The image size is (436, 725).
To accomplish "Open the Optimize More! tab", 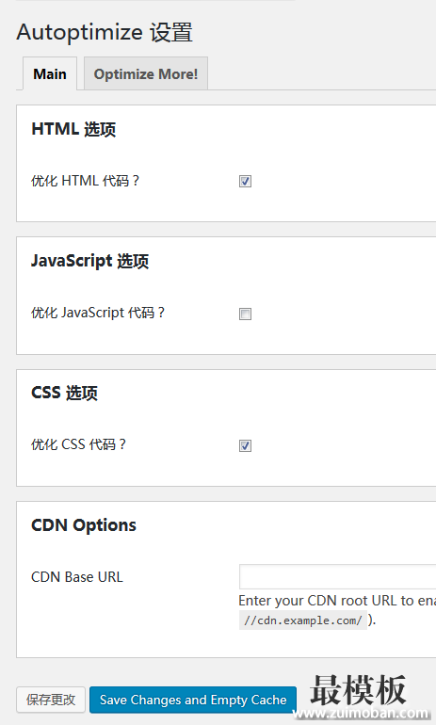I will pos(146,74).
